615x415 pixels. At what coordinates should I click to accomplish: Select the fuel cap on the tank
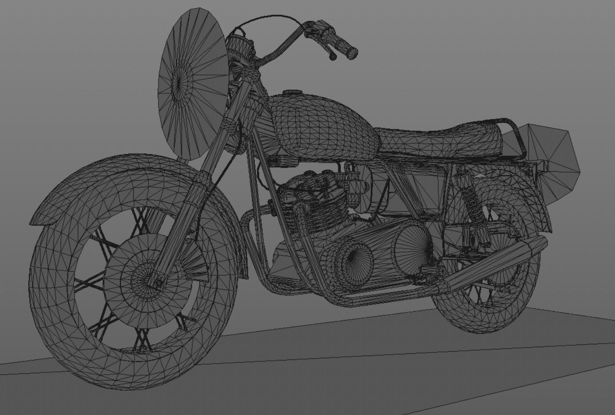point(292,92)
